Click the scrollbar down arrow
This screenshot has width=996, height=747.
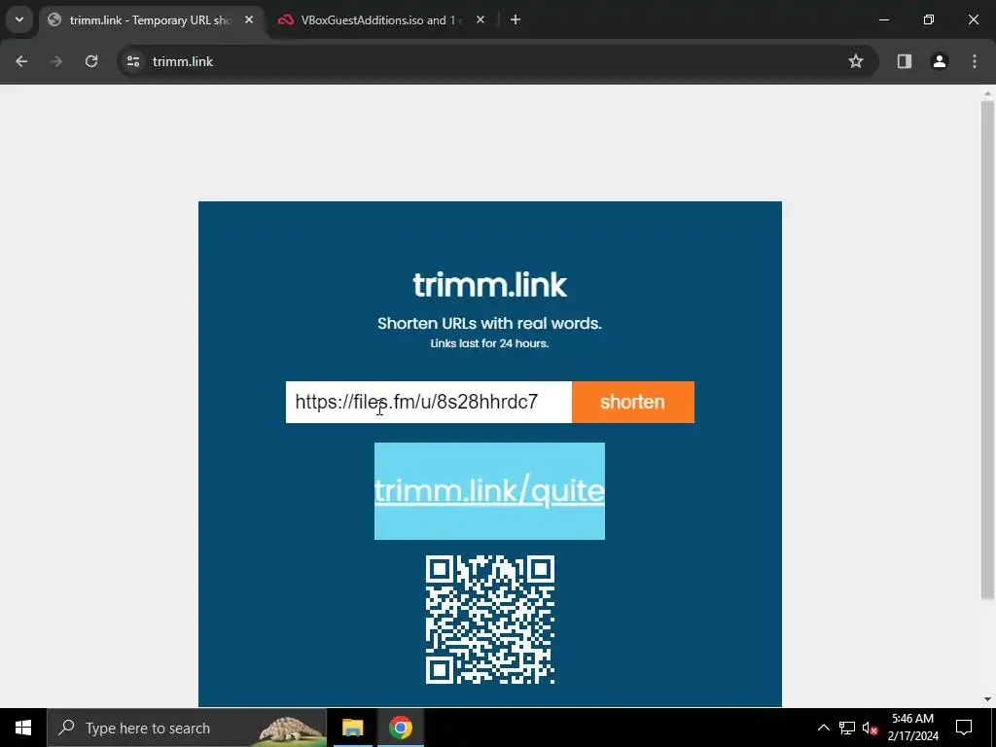987,699
